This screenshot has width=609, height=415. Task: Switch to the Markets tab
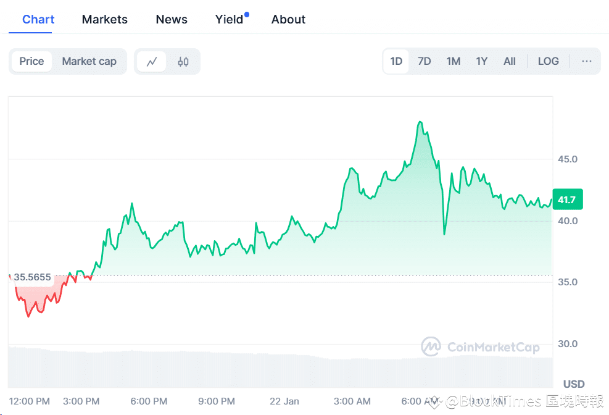105,19
